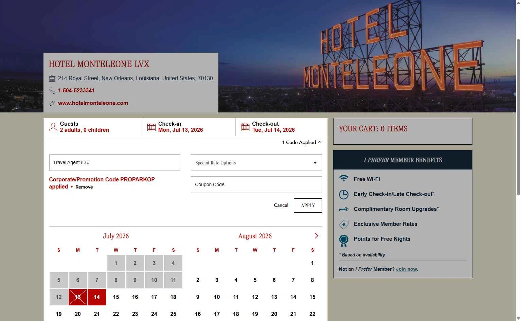521x321 pixels.
Task: Open the Guests selector
Action: (93, 127)
